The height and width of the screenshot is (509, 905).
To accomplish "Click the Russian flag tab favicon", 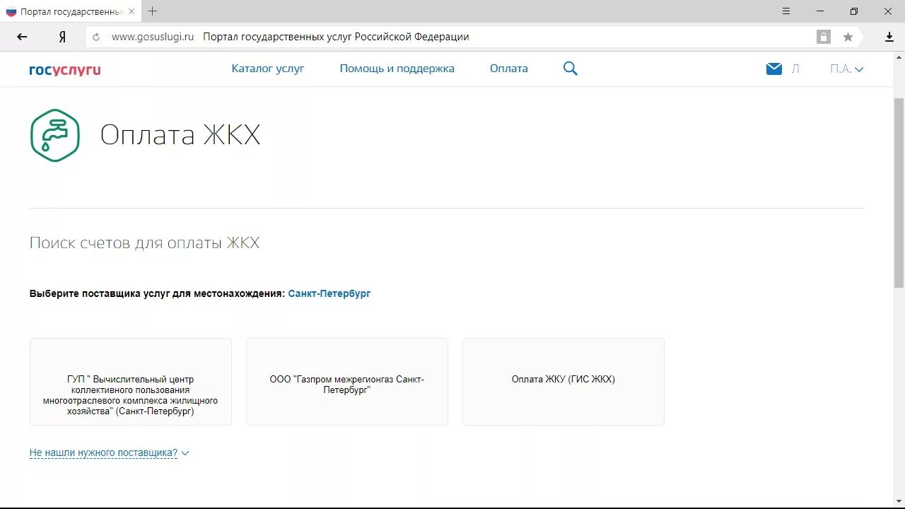I will [11, 12].
